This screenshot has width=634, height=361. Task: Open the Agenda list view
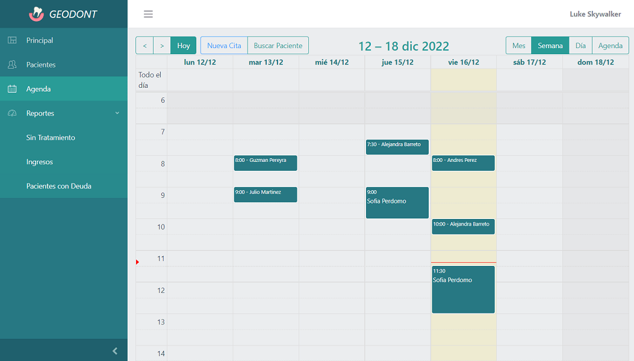coord(610,46)
